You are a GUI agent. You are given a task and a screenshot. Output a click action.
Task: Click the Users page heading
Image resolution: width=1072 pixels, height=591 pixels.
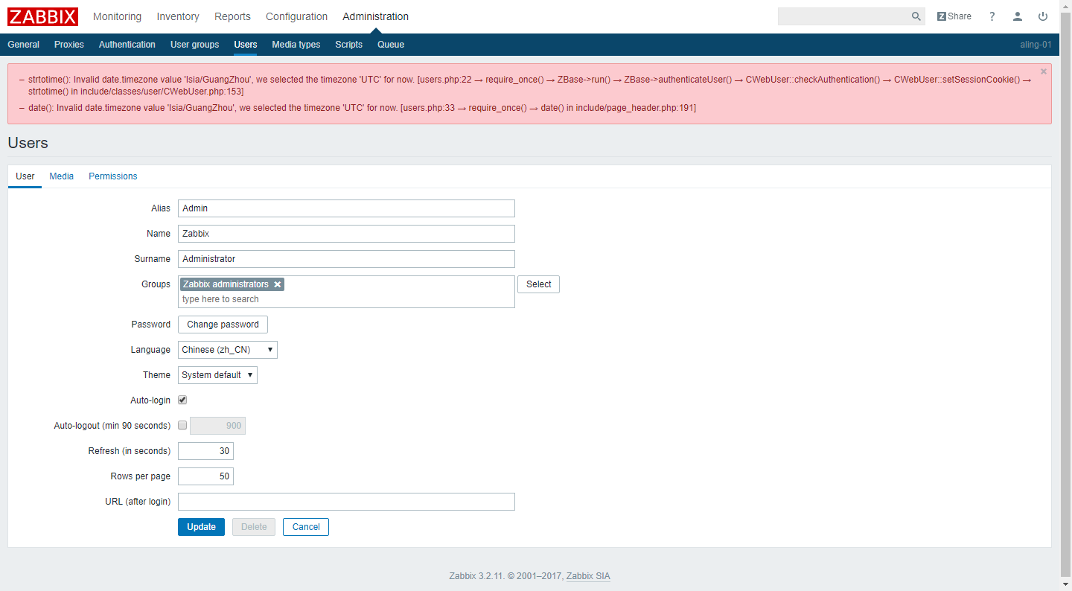[x=28, y=143]
